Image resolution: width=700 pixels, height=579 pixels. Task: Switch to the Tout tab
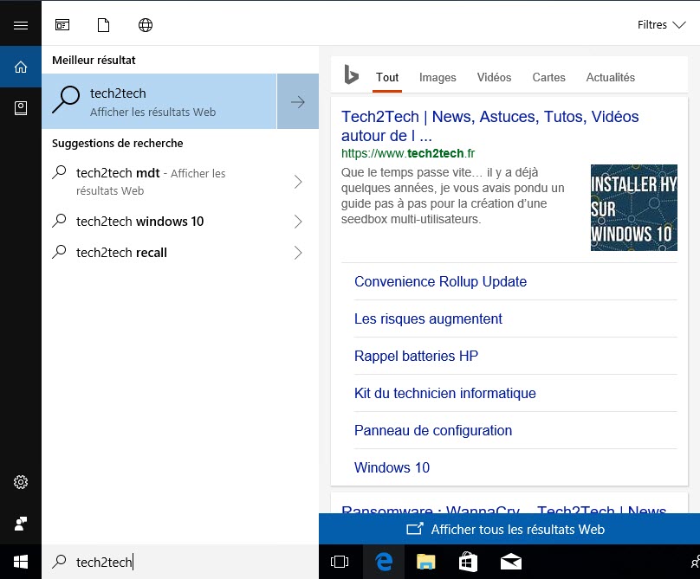click(x=387, y=78)
